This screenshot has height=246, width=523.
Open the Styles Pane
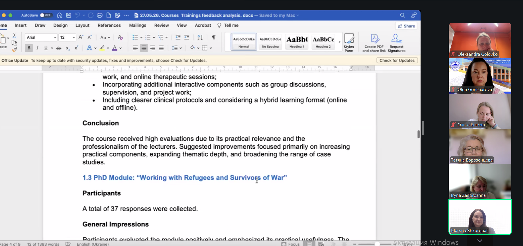(x=349, y=43)
